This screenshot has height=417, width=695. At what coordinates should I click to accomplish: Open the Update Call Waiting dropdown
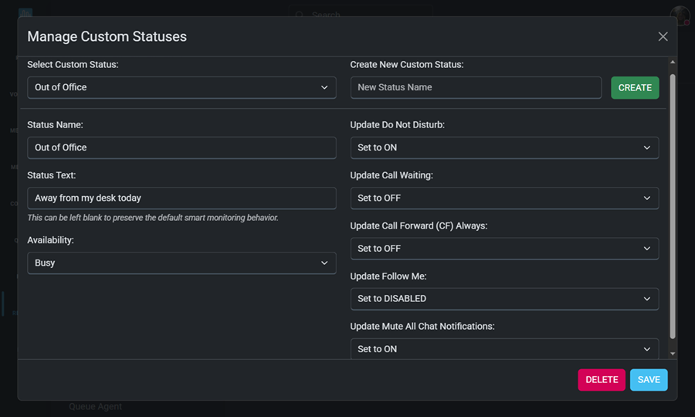coord(504,198)
